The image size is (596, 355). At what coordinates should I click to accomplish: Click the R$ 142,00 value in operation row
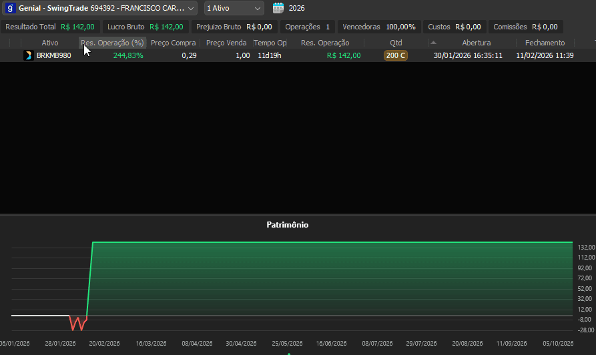coord(344,55)
